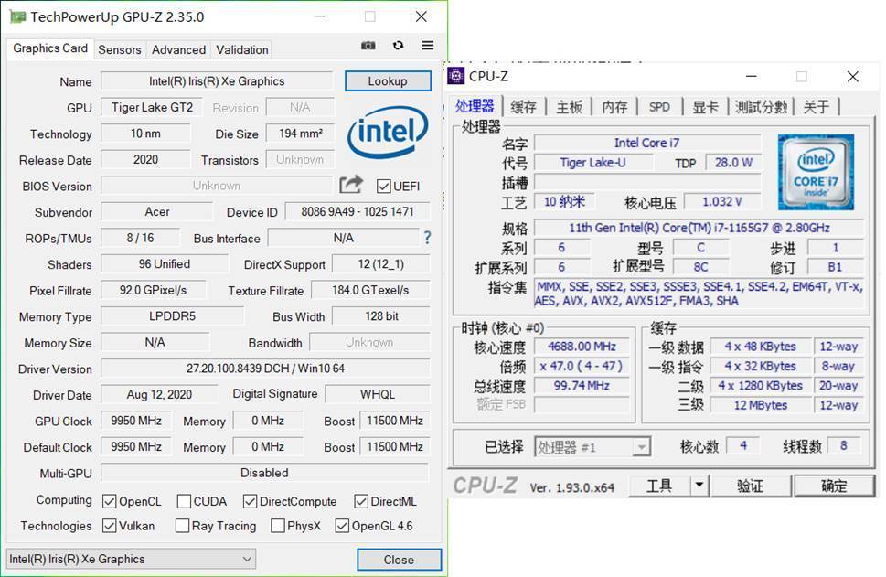Click the GPU-Z Close button
The image size is (886, 577).
(399, 560)
